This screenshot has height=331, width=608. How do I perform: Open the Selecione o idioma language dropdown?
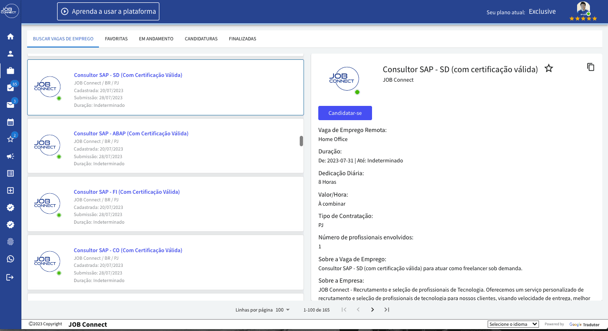(513, 324)
